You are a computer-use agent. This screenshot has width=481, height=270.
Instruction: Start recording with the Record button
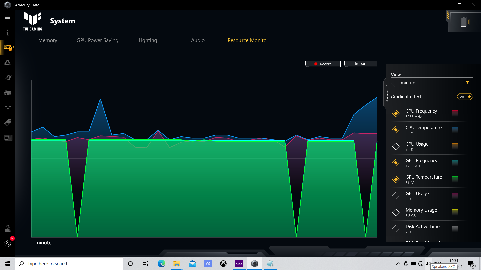tap(323, 64)
